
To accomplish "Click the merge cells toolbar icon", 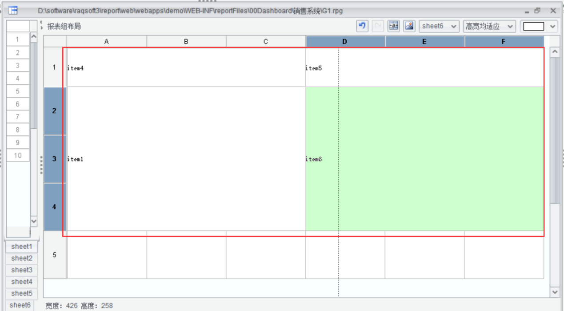I will (x=394, y=26).
